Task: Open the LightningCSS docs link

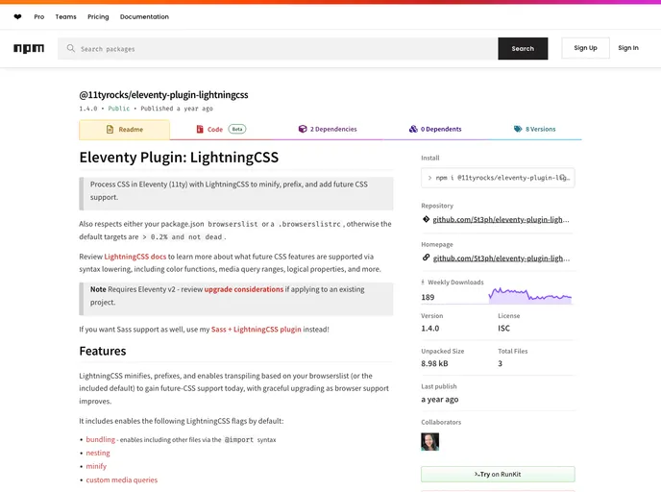Action: (135, 257)
